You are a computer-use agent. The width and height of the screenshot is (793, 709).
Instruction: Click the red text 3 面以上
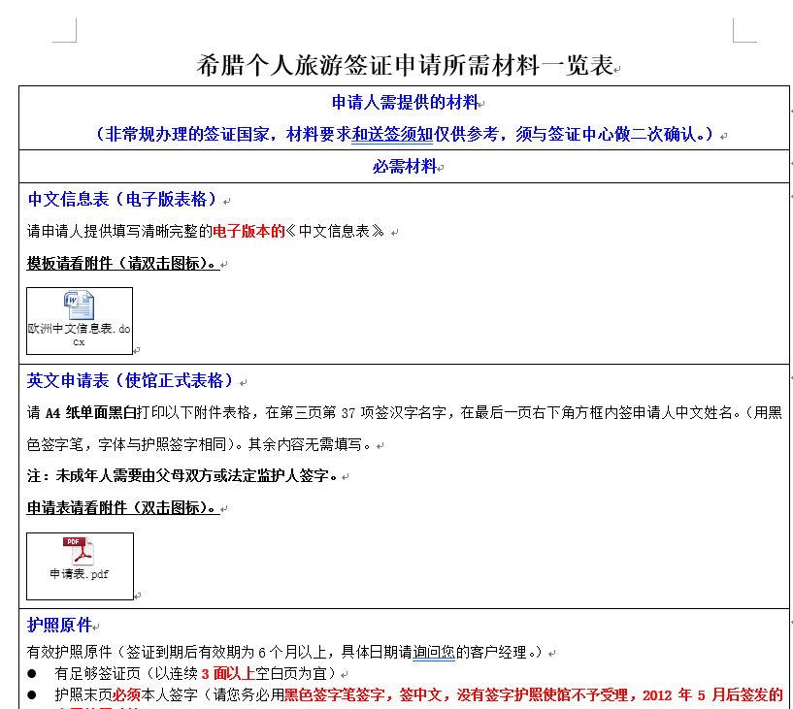[228, 674]
